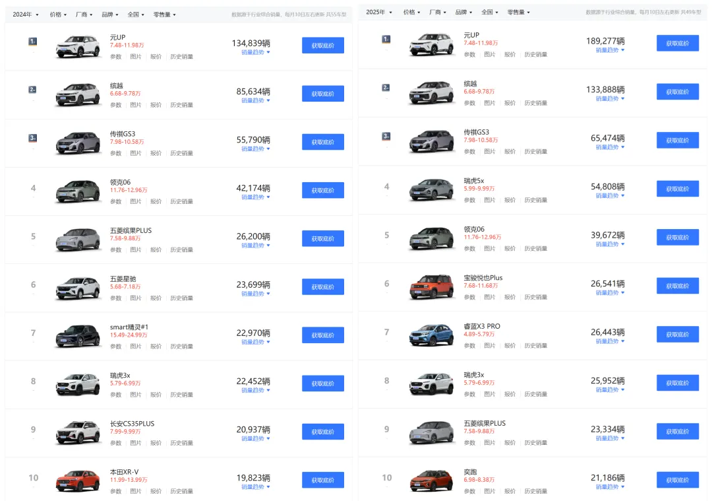The height and width of the screenshot is (501, 712).
Task: Click the #1 rank medal in the 2025 list
Action: pos(386,39)
